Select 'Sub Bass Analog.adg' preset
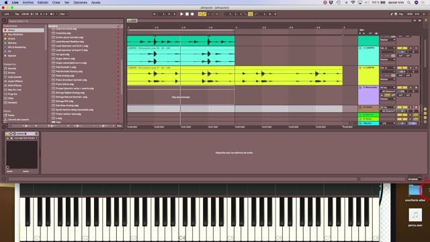 [x=67, y=106]
